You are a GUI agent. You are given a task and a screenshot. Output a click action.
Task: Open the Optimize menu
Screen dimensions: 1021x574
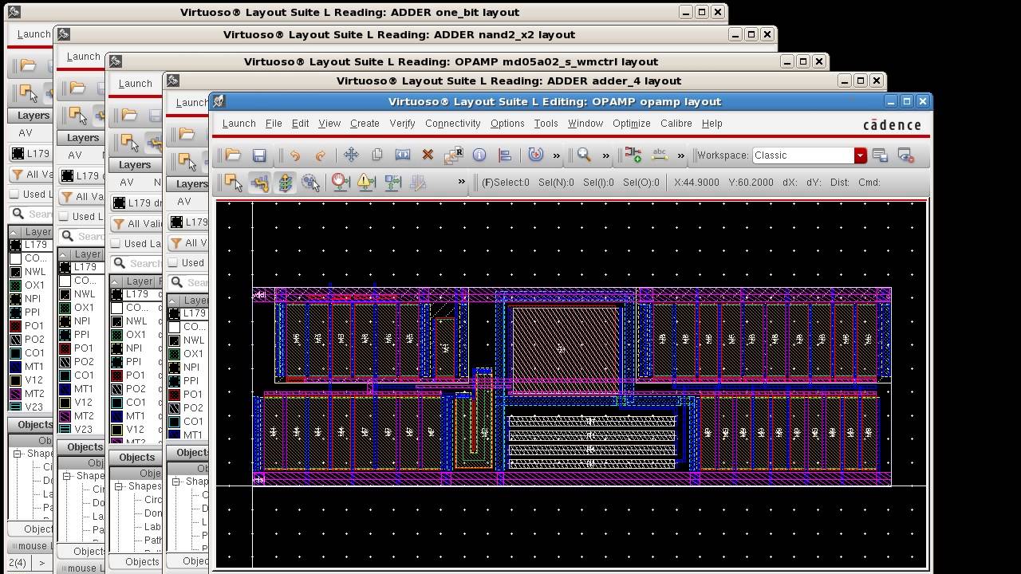coord(631,124)
